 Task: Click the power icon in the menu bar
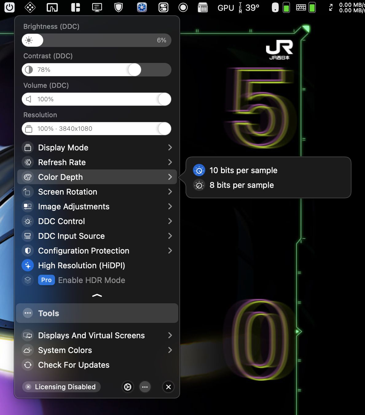[x=10, y=7]
